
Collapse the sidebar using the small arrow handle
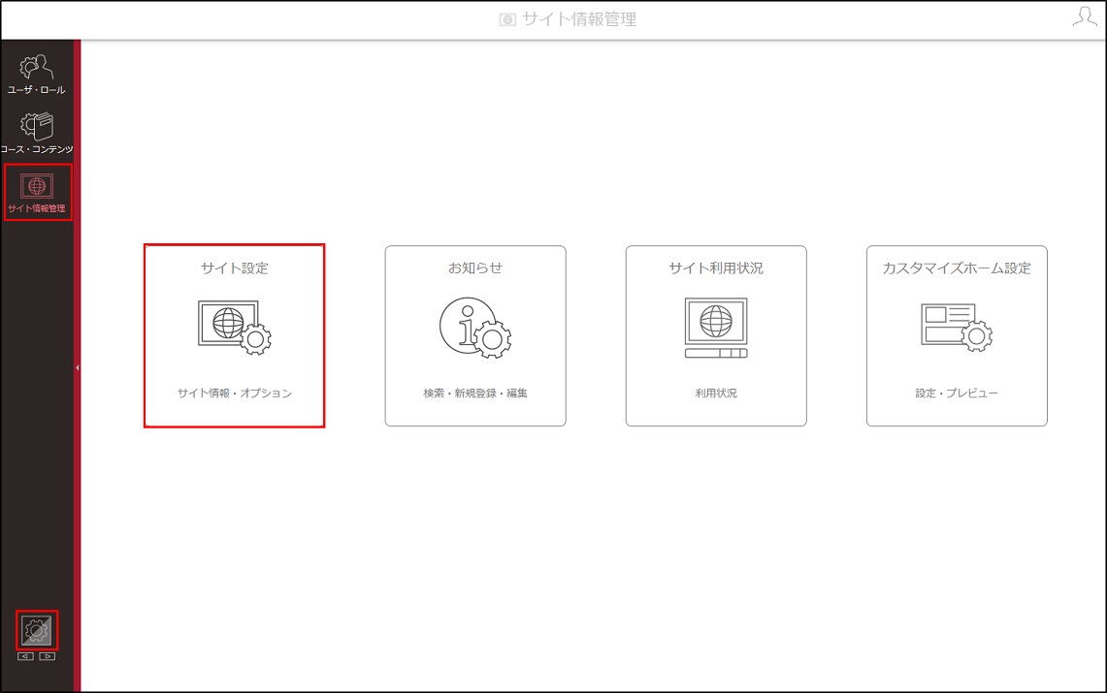click(77, 367)
